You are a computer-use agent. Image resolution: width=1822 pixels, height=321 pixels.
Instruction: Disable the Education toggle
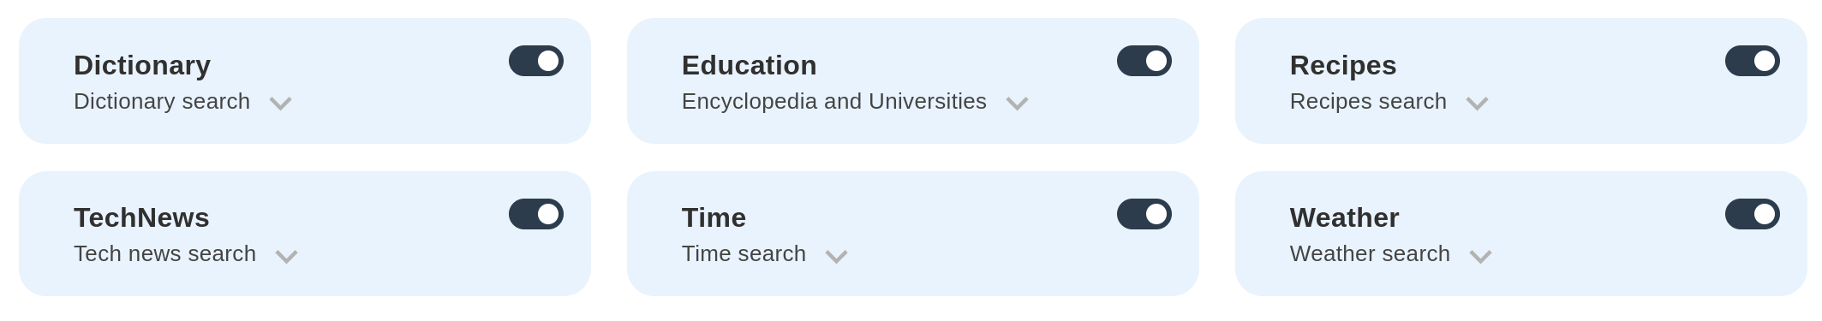coord(1144,61)
